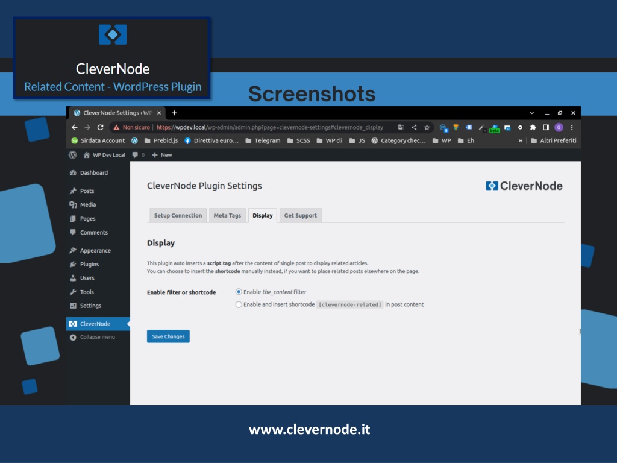Collapse the WordPress admin menu
617x463 pixels.
click(92, 337)
